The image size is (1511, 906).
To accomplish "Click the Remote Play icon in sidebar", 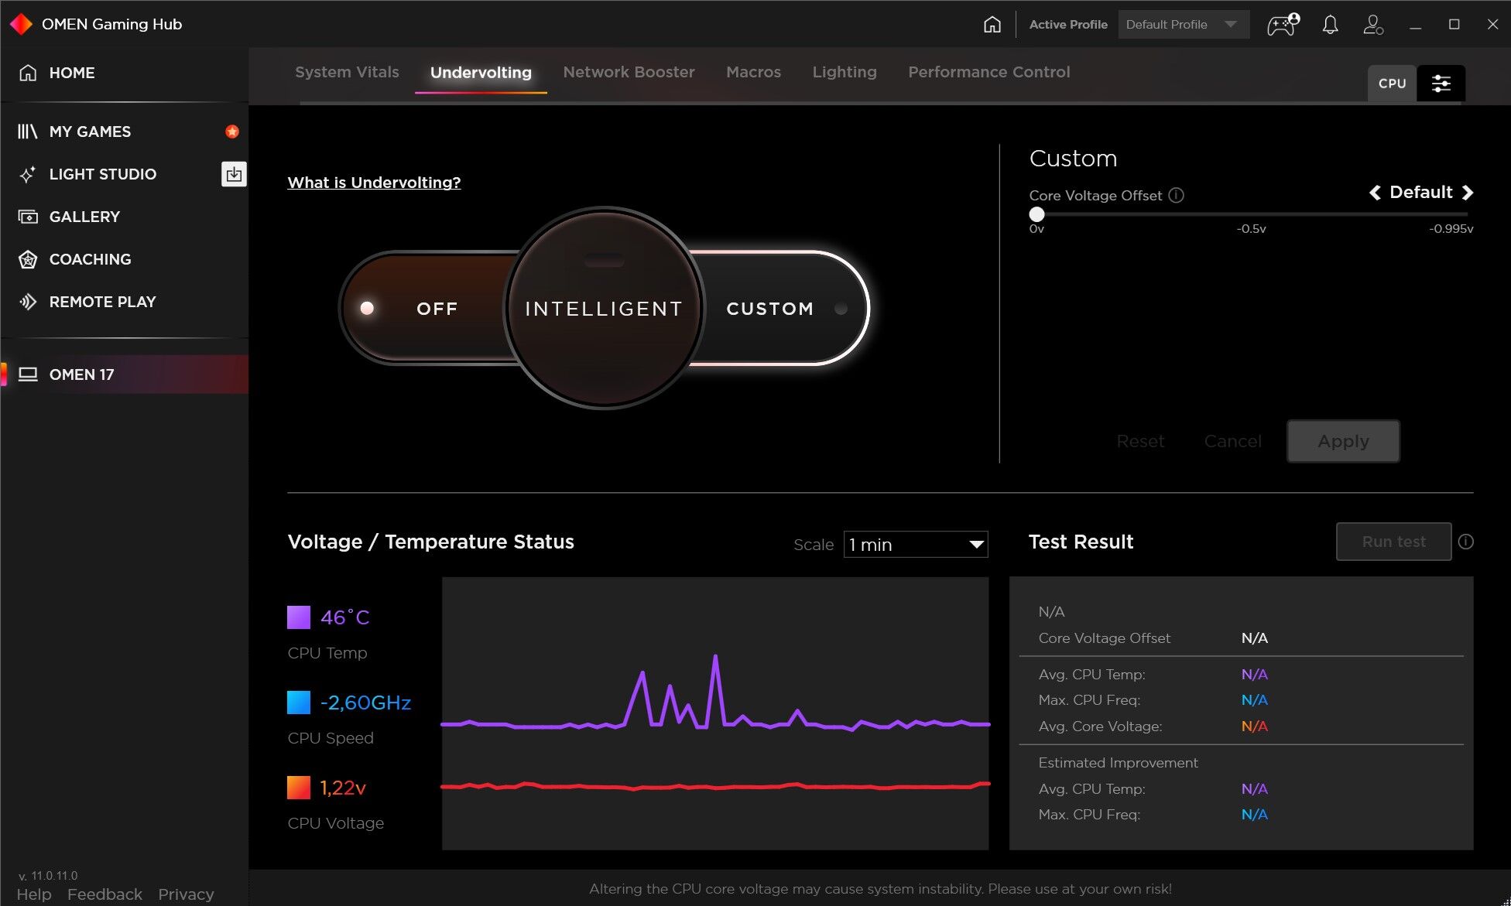I will tap(28, 302).
